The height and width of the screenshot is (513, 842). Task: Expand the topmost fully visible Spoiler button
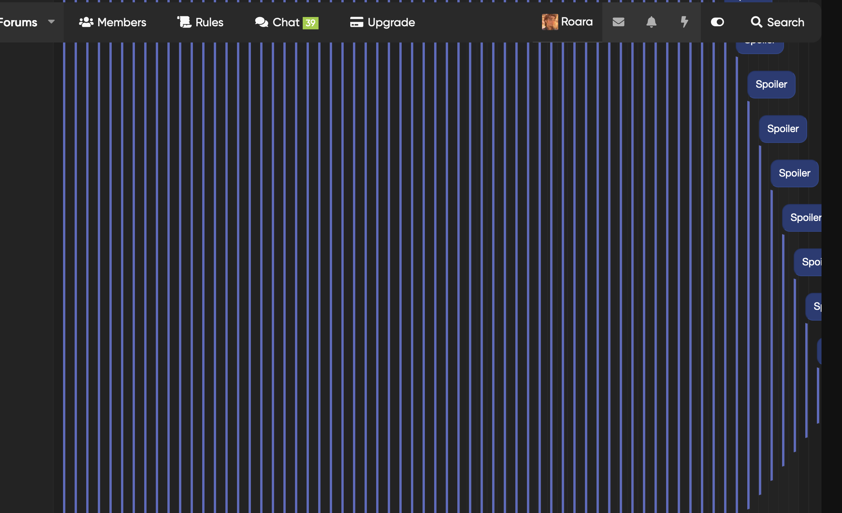pos(771,85)
